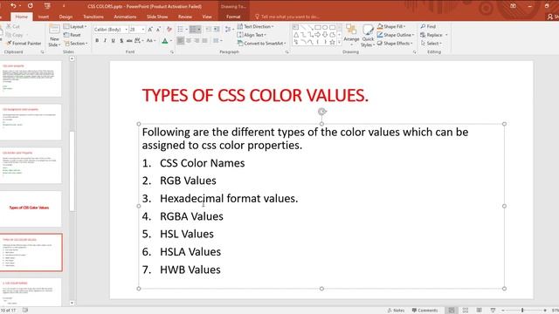Center align the text
This screenshot has height=314, width=559.
tap(189, 41)
